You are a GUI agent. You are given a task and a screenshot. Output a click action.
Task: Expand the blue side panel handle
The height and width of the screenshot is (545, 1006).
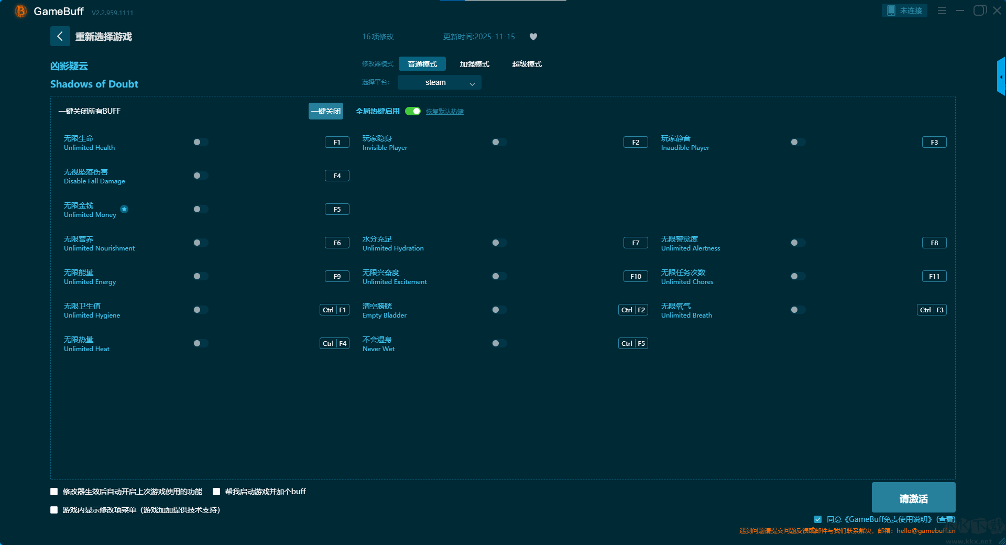pyautogui.click(x=1001, y=77)
